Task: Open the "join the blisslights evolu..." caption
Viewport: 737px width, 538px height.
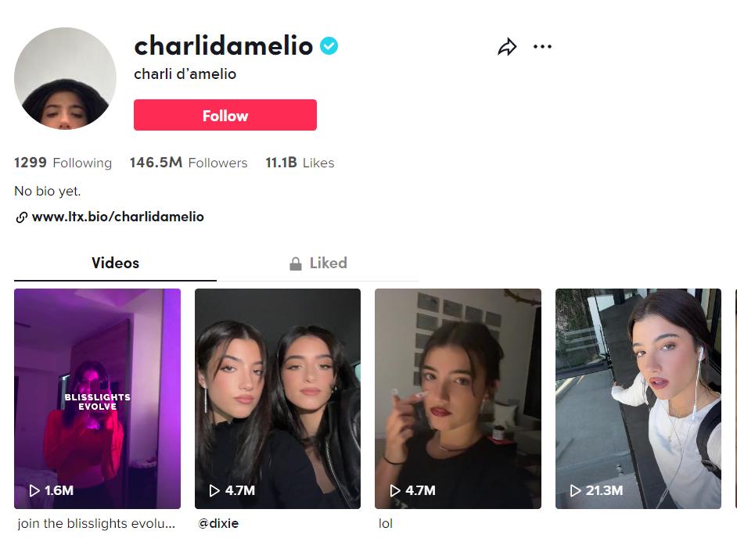Action: [96, 523]
